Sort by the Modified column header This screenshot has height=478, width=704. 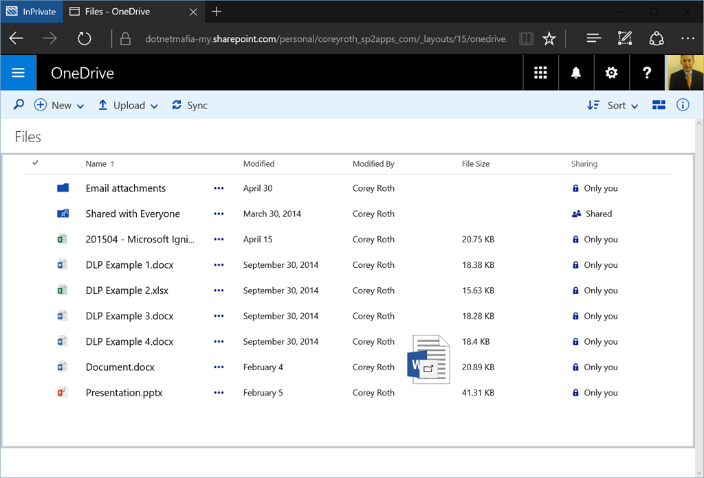pos(258,163)
